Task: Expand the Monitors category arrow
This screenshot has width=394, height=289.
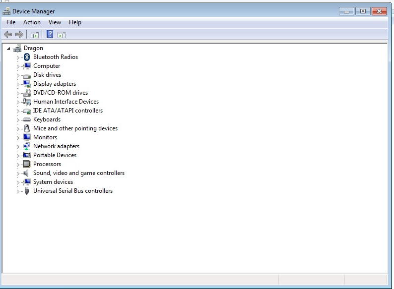Action: click(x=18, y=138)
